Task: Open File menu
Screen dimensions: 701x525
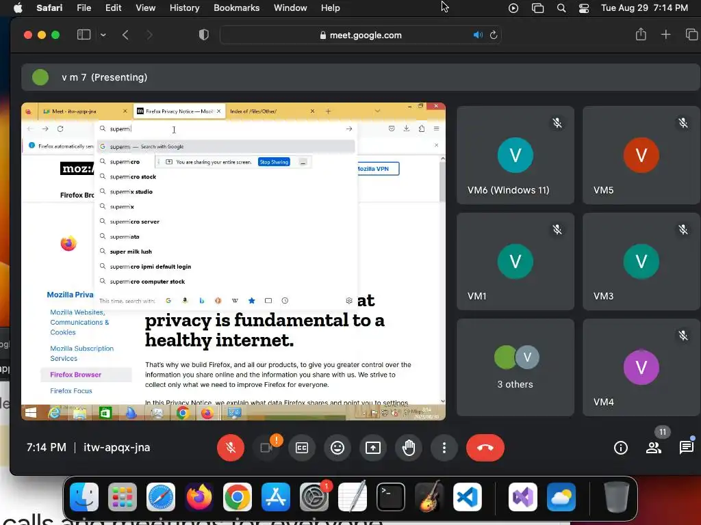Action: point(84,8)
